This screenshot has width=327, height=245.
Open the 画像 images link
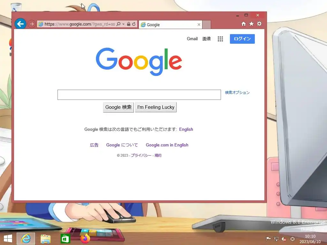coord(207,39)
